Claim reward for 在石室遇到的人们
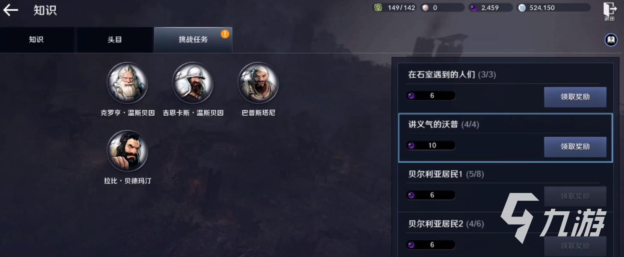 pyautogui.click(x=575, y=97)
